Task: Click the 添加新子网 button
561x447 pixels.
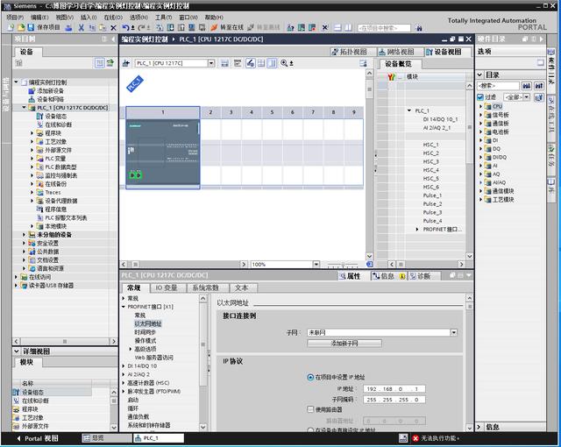Action: [x=344, y=344]
